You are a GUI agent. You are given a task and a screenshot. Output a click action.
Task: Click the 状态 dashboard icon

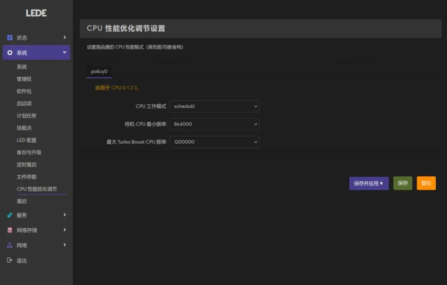[10, 38]
